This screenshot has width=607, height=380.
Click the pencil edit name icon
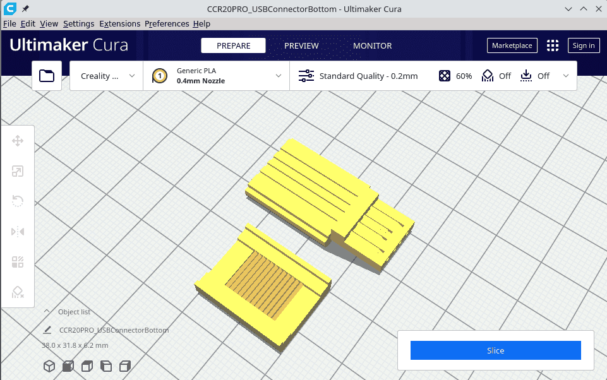click(x=47, y=330)
